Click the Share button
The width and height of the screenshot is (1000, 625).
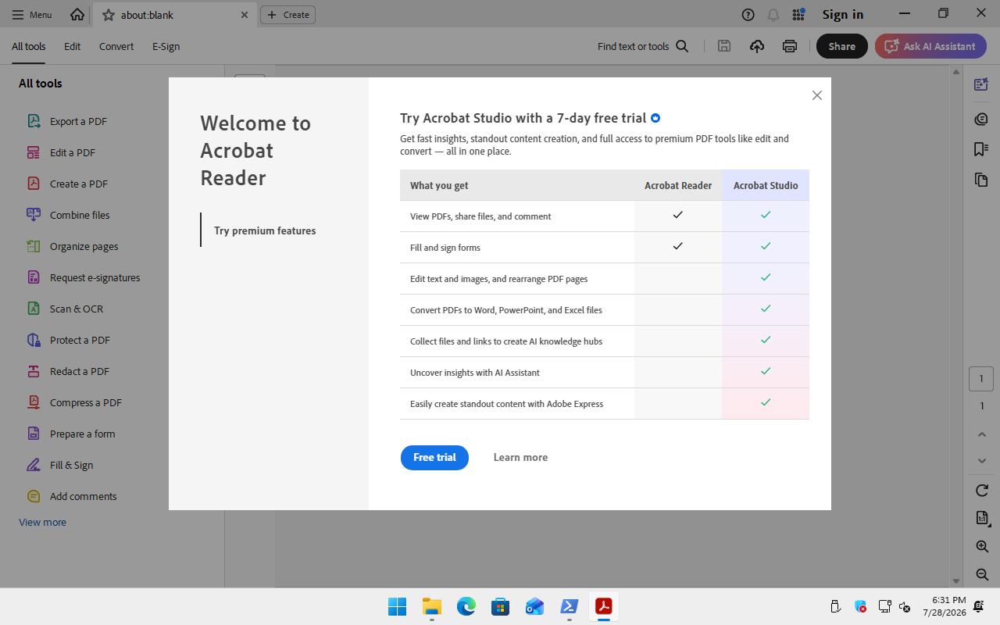[x=841, y=46]
